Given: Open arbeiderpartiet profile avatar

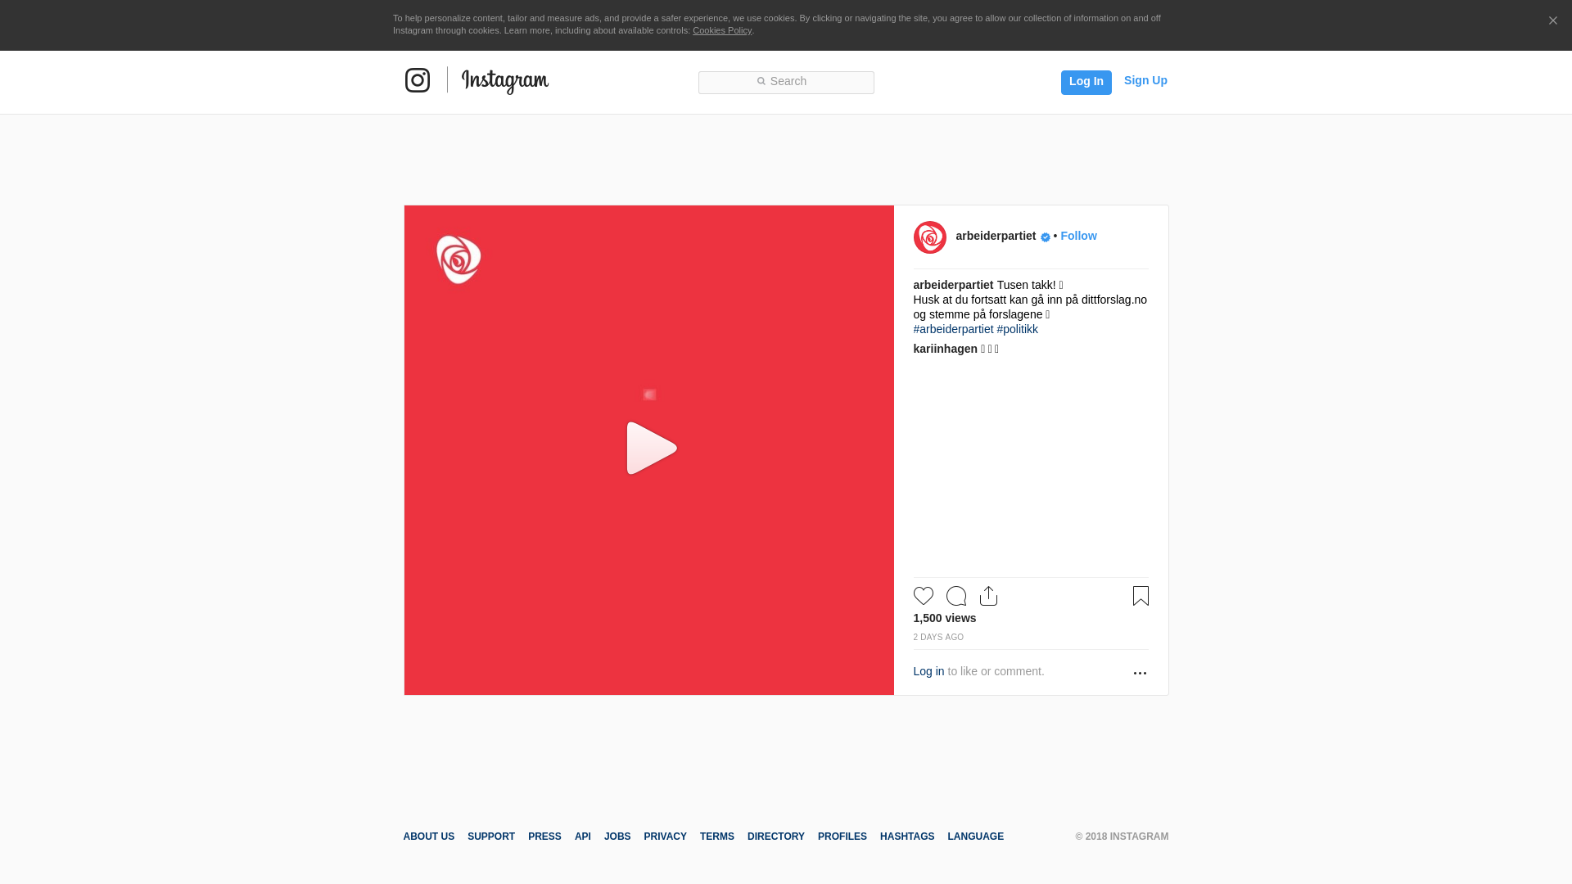Looking at the screenshot, I should 929,237.
